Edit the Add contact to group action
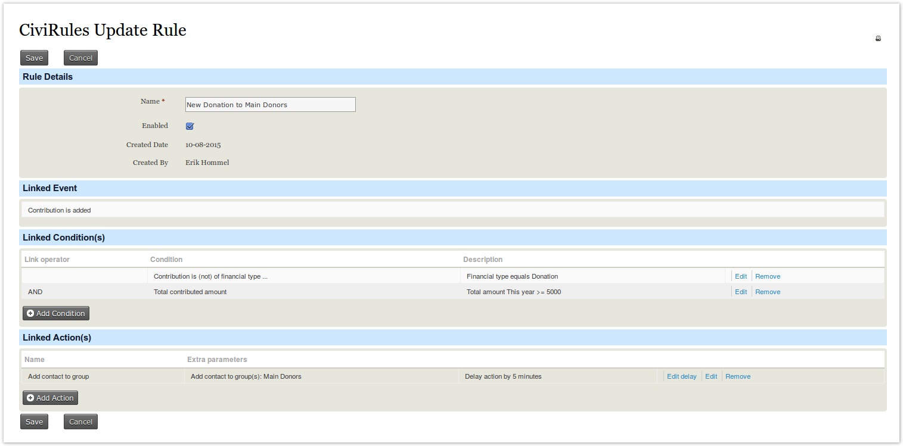Viewport: 903px width, 446px height. coord(711,376)
